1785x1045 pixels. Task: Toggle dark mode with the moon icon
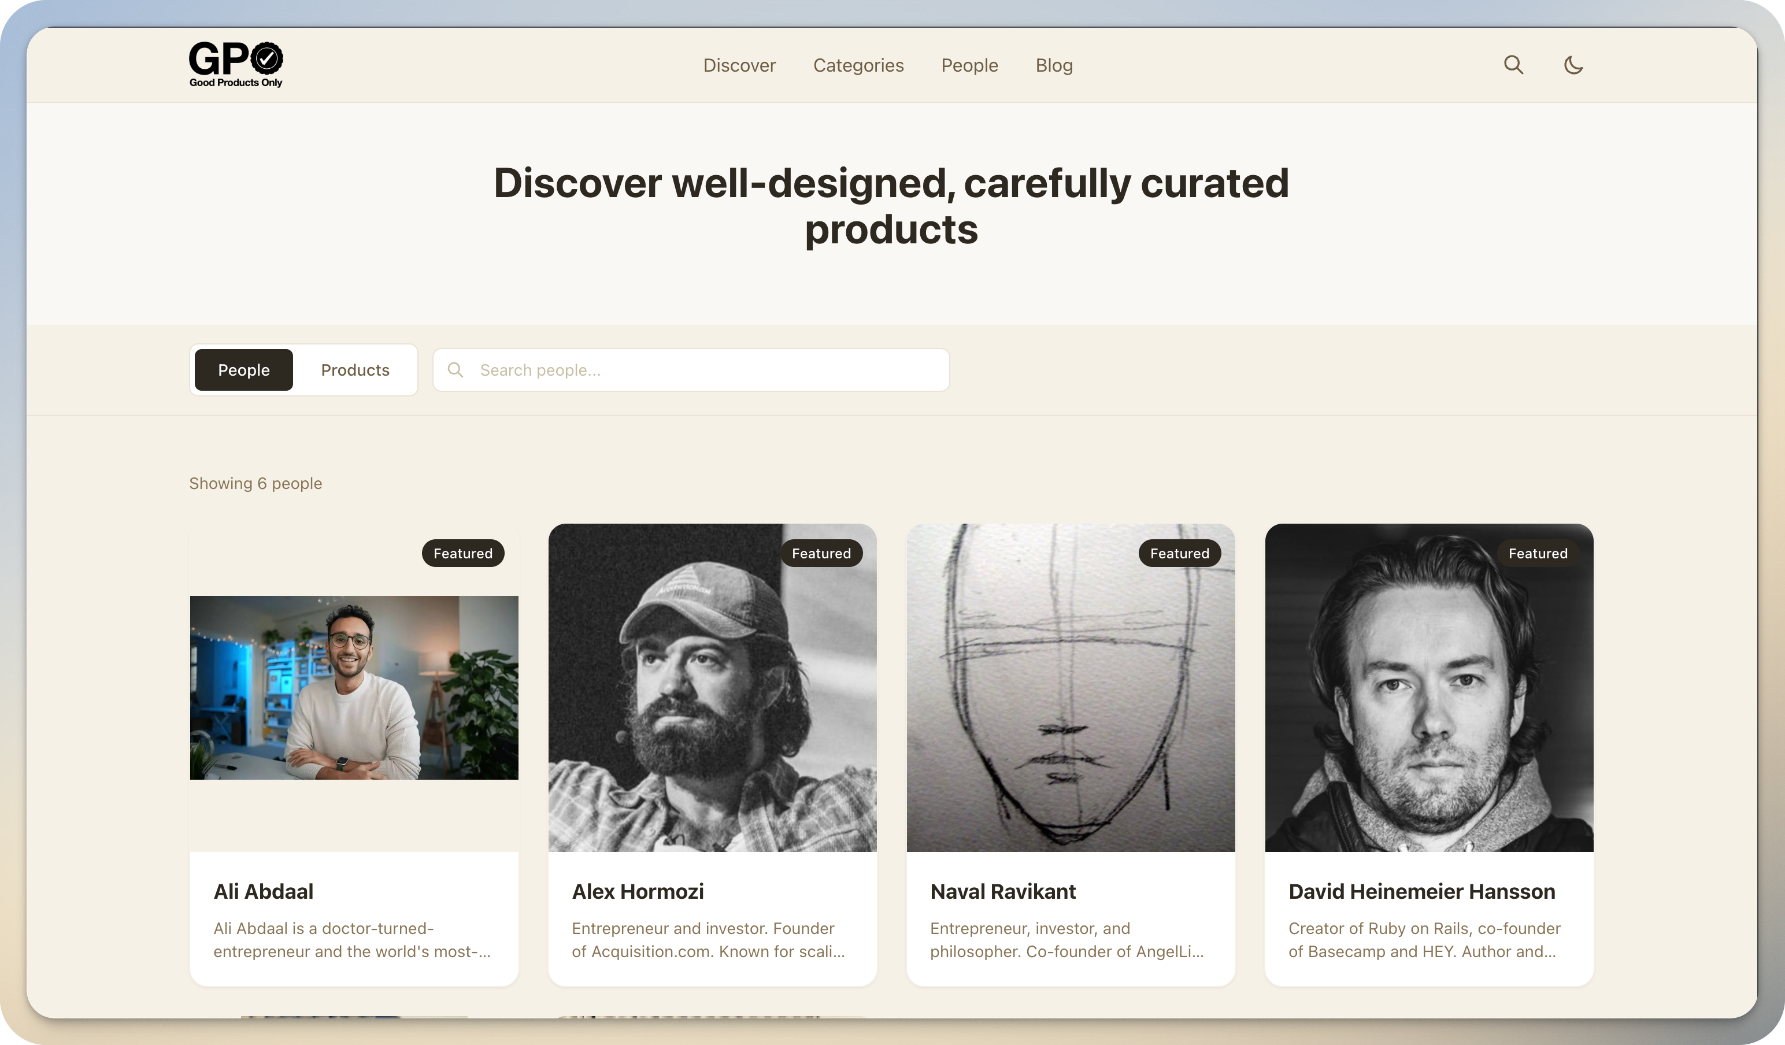[x=1573, y=65]
